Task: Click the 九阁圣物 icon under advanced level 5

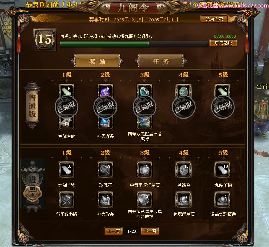Action: coord(223,170)
